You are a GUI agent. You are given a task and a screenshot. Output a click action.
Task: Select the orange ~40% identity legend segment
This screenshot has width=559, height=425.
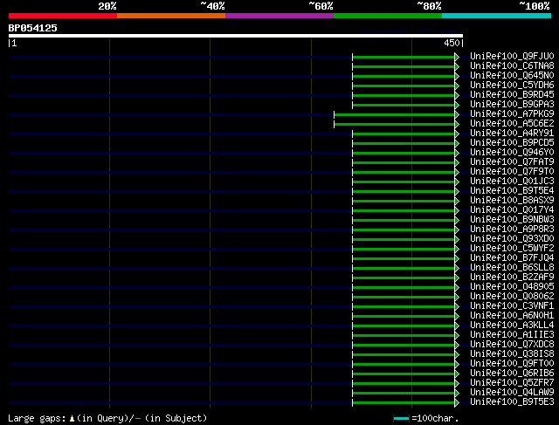pos(171,16)
